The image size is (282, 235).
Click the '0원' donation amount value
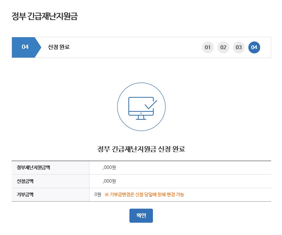click(x=98, y=195)
